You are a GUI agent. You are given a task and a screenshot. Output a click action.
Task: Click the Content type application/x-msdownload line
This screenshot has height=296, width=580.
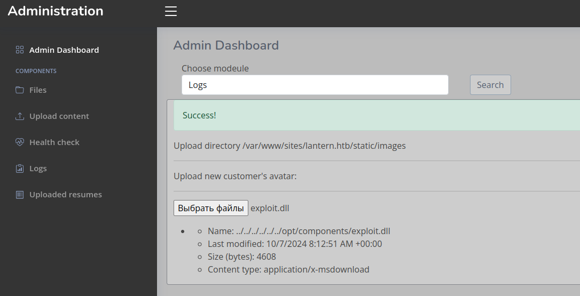pyautogui.click(x=288, y=269)
